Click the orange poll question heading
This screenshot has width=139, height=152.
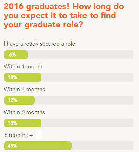[64, 15]
